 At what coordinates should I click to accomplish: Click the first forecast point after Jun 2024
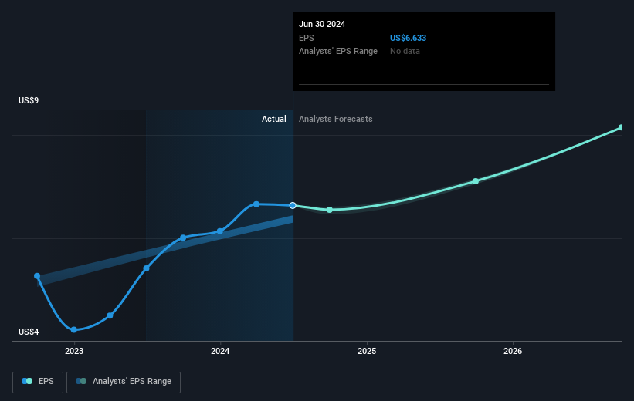point(330,210)
